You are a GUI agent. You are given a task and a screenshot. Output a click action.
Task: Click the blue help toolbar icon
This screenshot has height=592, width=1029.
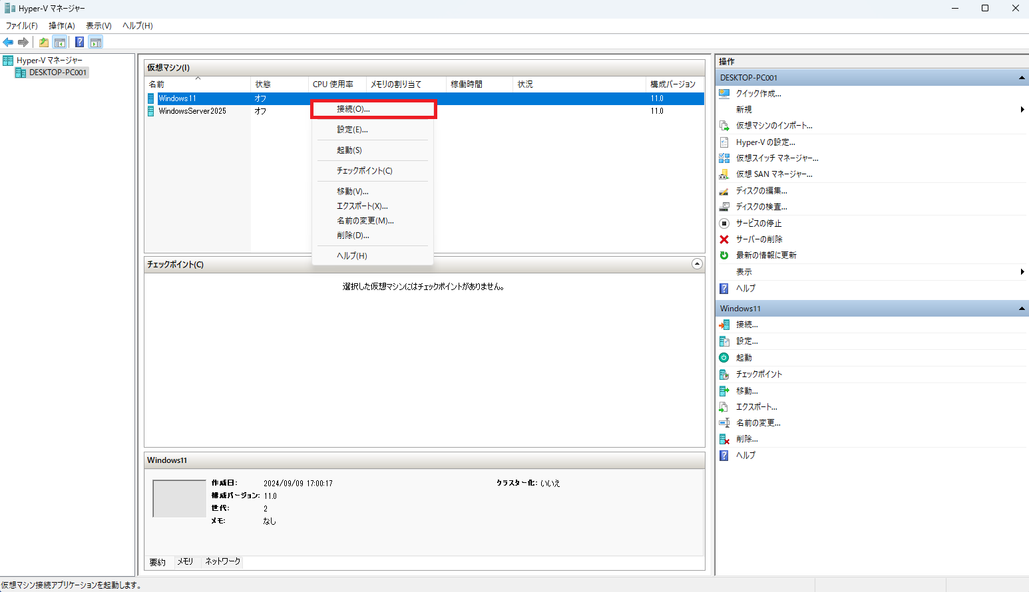(80, 43)
